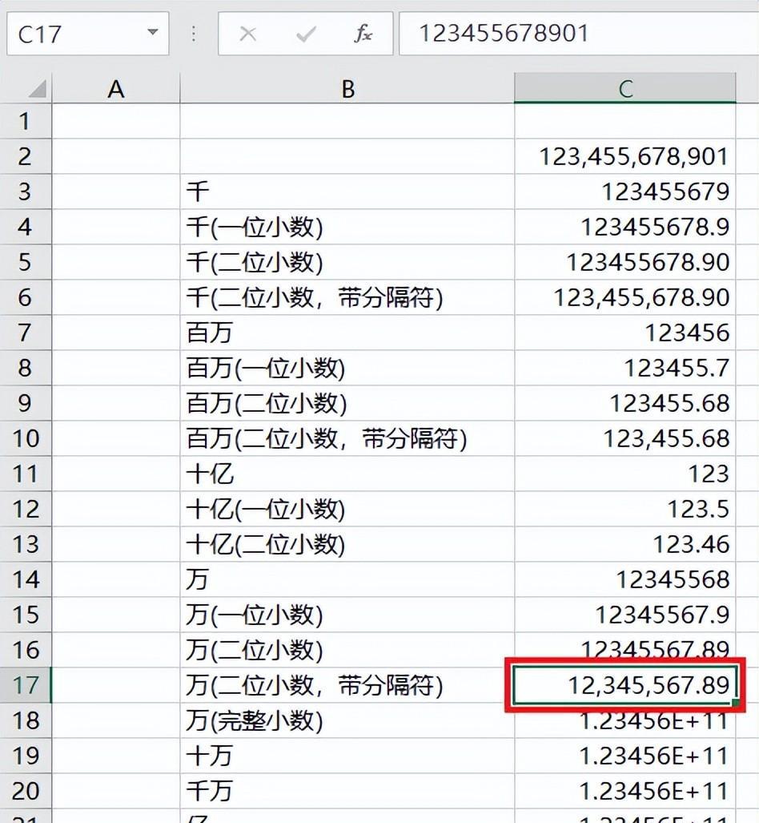
Task: Select 千(二位小数，带分隔符) label cell
Action: [347, 297]
